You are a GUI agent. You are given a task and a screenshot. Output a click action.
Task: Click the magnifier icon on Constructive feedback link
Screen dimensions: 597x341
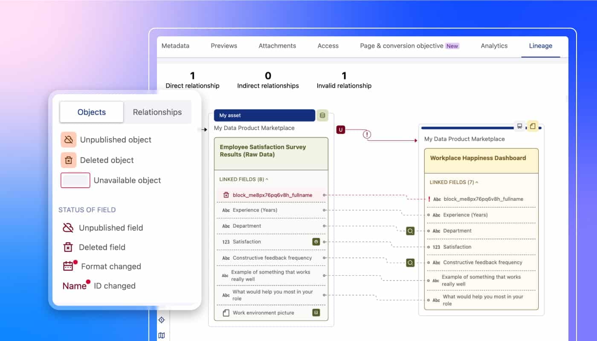(x=410, y=263)
